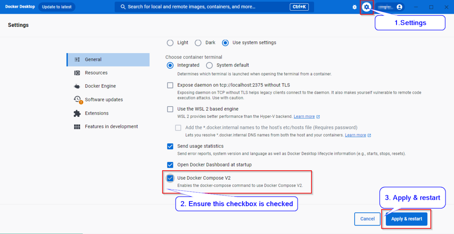Click the Features in development grid icon
This screenshot has width=454, height=234.
coord(77,127)
